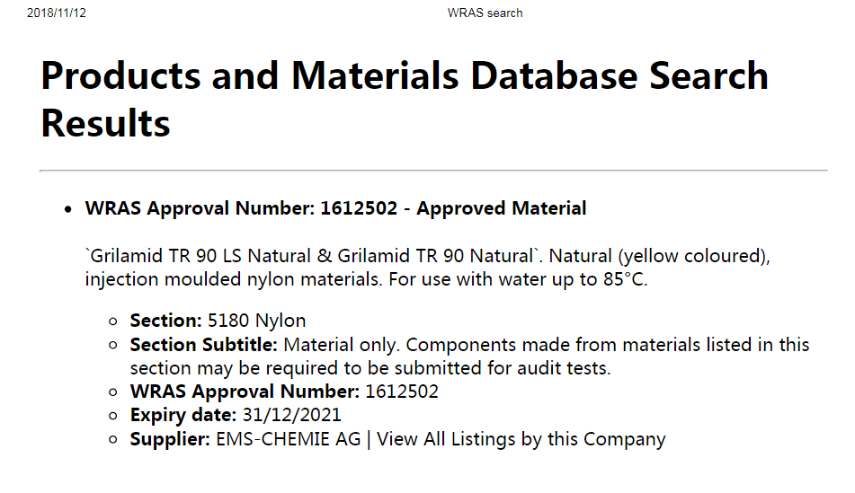Click the hollow bullet beside Expiry date
855x493 pixels.
113,416
